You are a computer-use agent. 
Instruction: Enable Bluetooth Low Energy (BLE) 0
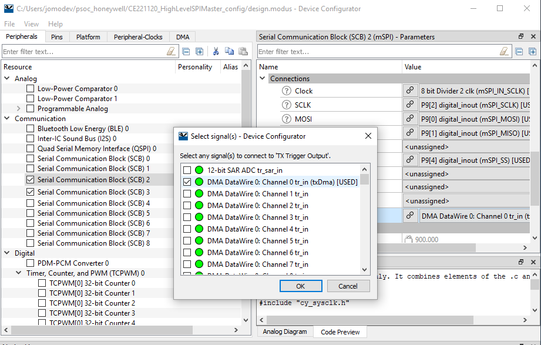coord(31,129)
